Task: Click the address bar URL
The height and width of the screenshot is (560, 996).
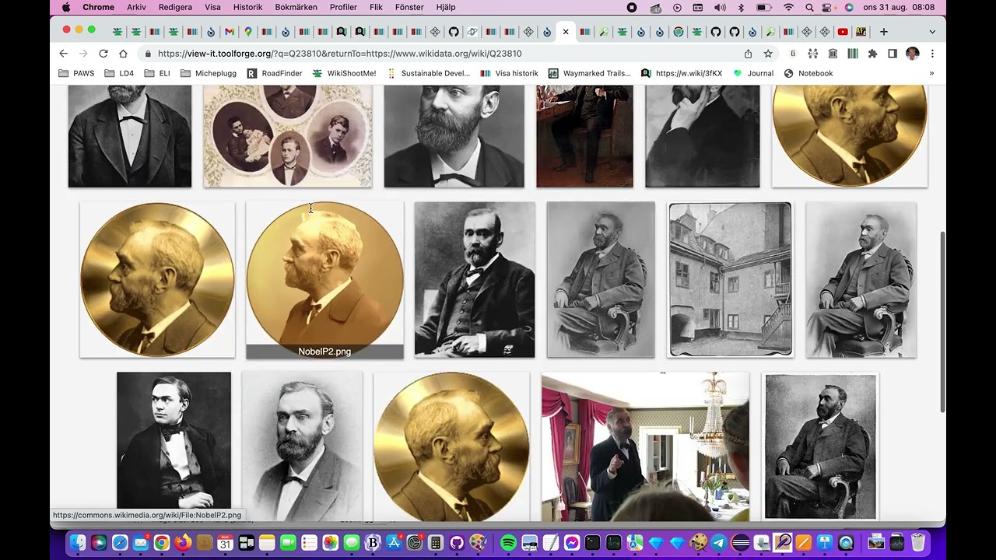Action: (339, 54)
